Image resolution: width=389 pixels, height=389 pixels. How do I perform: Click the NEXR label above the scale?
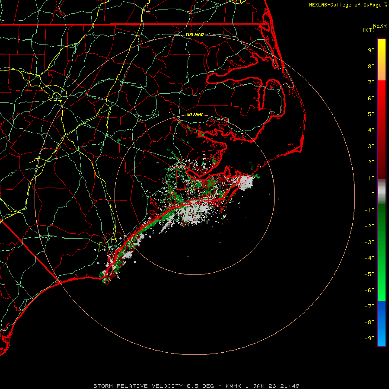pyautogui.click(x=380, y=26)
